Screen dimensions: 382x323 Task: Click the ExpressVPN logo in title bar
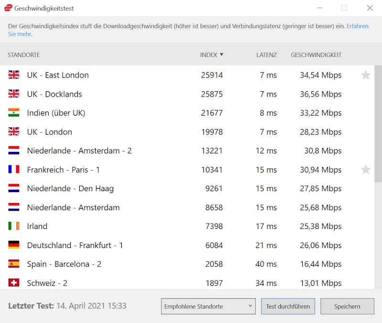tap(8, 8)
